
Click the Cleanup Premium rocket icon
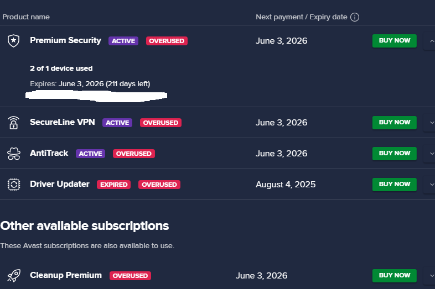(x=13, y=275)
